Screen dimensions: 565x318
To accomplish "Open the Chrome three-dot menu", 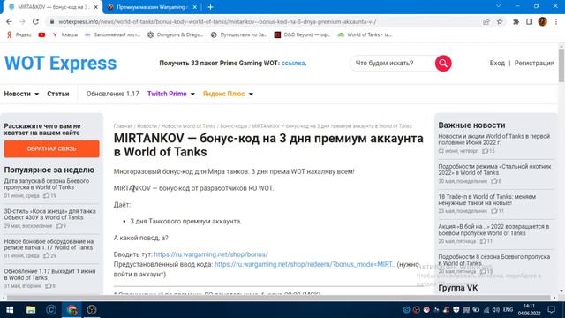I will (556, 21).
